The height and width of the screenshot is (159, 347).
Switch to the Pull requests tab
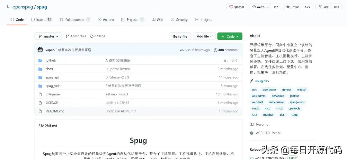point(75,20)
